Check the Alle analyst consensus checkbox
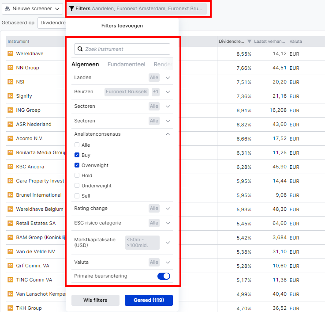Image resolution: width=325 pixels, height=312 pixels. tap(77, 145)
